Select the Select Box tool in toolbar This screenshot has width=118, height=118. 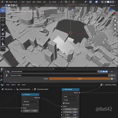tap(3, 10)
